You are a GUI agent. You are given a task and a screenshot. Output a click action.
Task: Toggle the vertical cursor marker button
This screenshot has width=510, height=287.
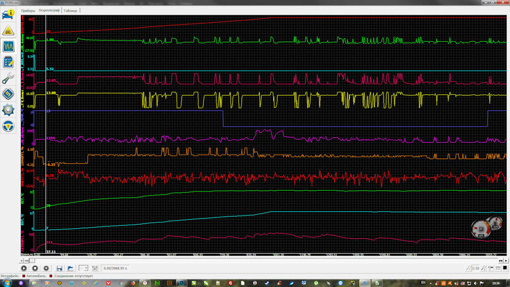pyautogui.click(x=490, y=268)
